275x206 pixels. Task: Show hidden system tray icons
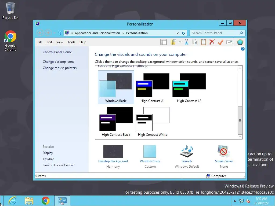[x=235, y=201]
